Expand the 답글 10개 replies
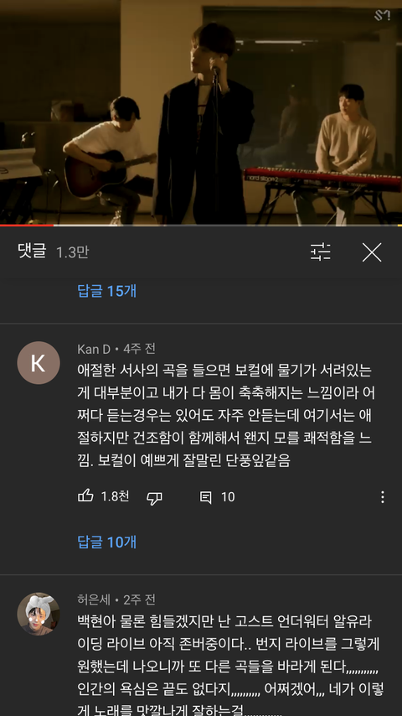Screen dimensions: 402x716 click(x=107, y=542)
